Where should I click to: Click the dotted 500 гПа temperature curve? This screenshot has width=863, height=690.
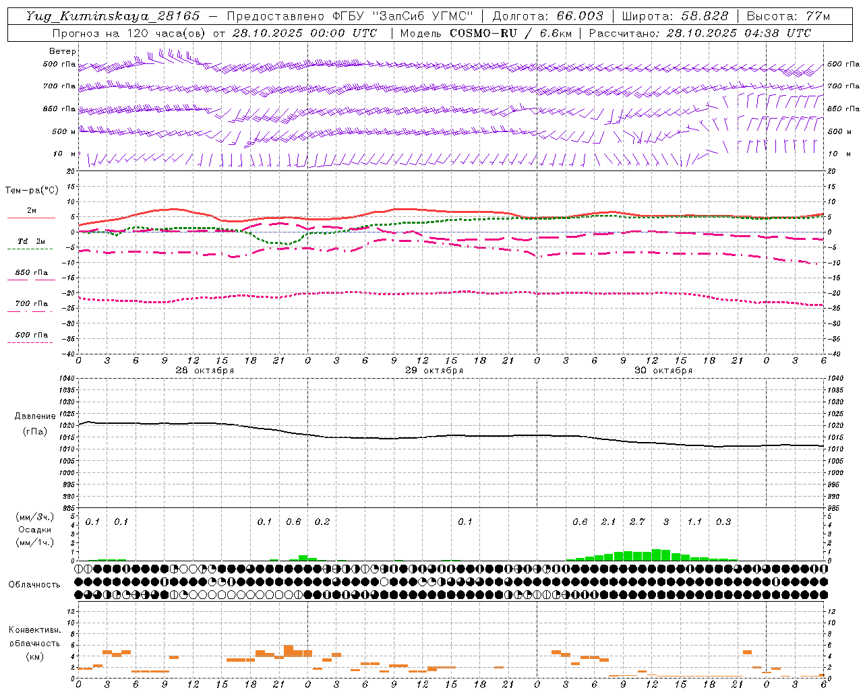coord(450,292)
